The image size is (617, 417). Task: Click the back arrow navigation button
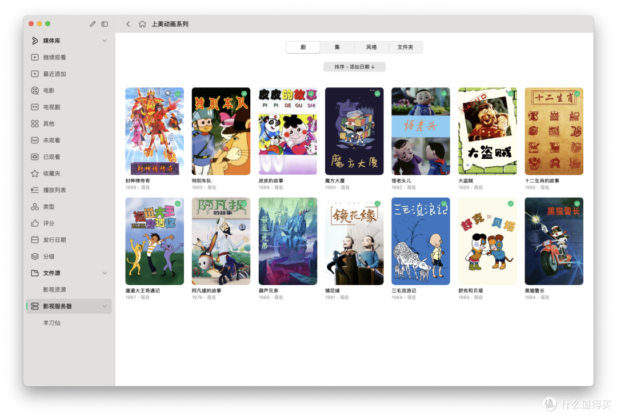(x=128, y=24)
